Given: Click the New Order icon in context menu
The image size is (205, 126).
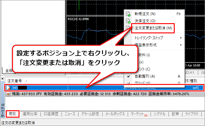Looking at the screenshot, I should click(128, 14).
